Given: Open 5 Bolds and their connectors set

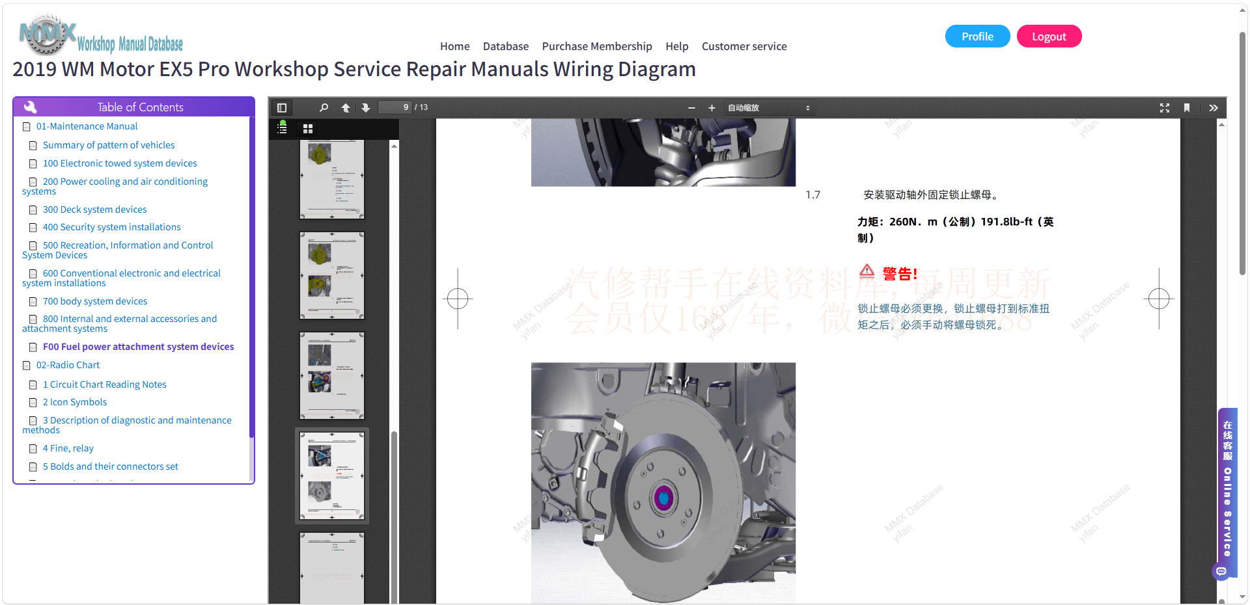Looking at the screenshot, I should 110,466.
